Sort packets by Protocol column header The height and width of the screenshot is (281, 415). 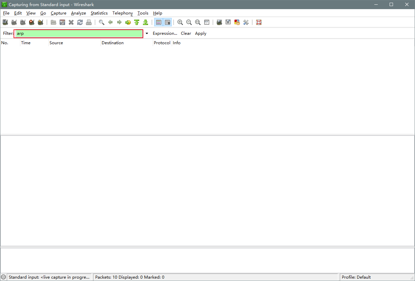pyautogui.click(x=162, y=43)
